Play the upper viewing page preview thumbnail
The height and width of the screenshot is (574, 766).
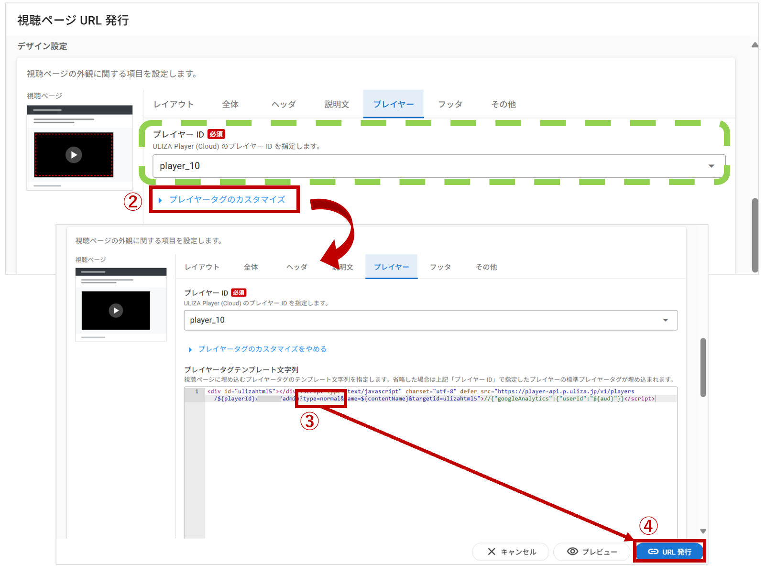tap(74, 155)
